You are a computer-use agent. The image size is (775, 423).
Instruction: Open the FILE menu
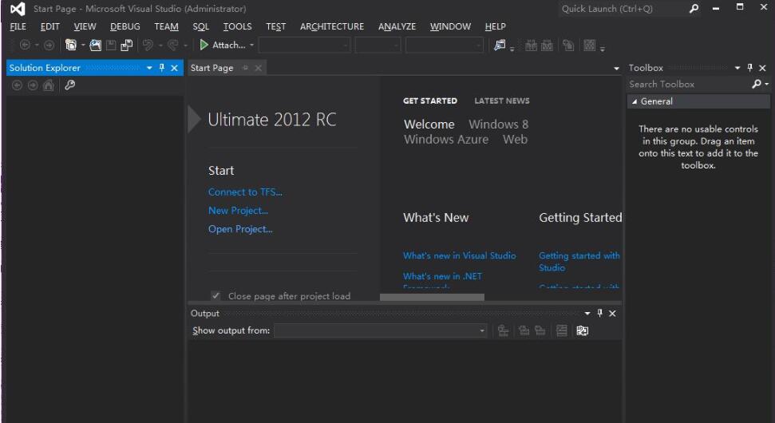(18, 26)
